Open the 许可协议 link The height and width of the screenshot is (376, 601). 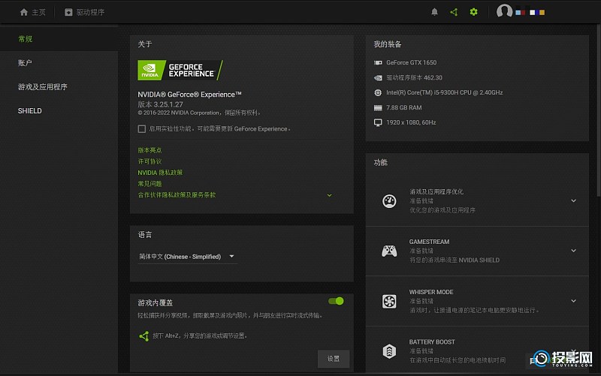click(149, 161)
